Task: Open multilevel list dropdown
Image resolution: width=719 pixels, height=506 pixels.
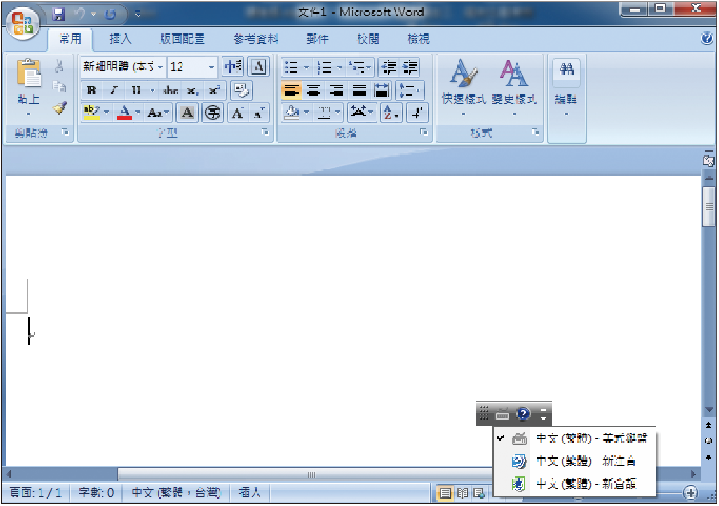Action: 360,68
